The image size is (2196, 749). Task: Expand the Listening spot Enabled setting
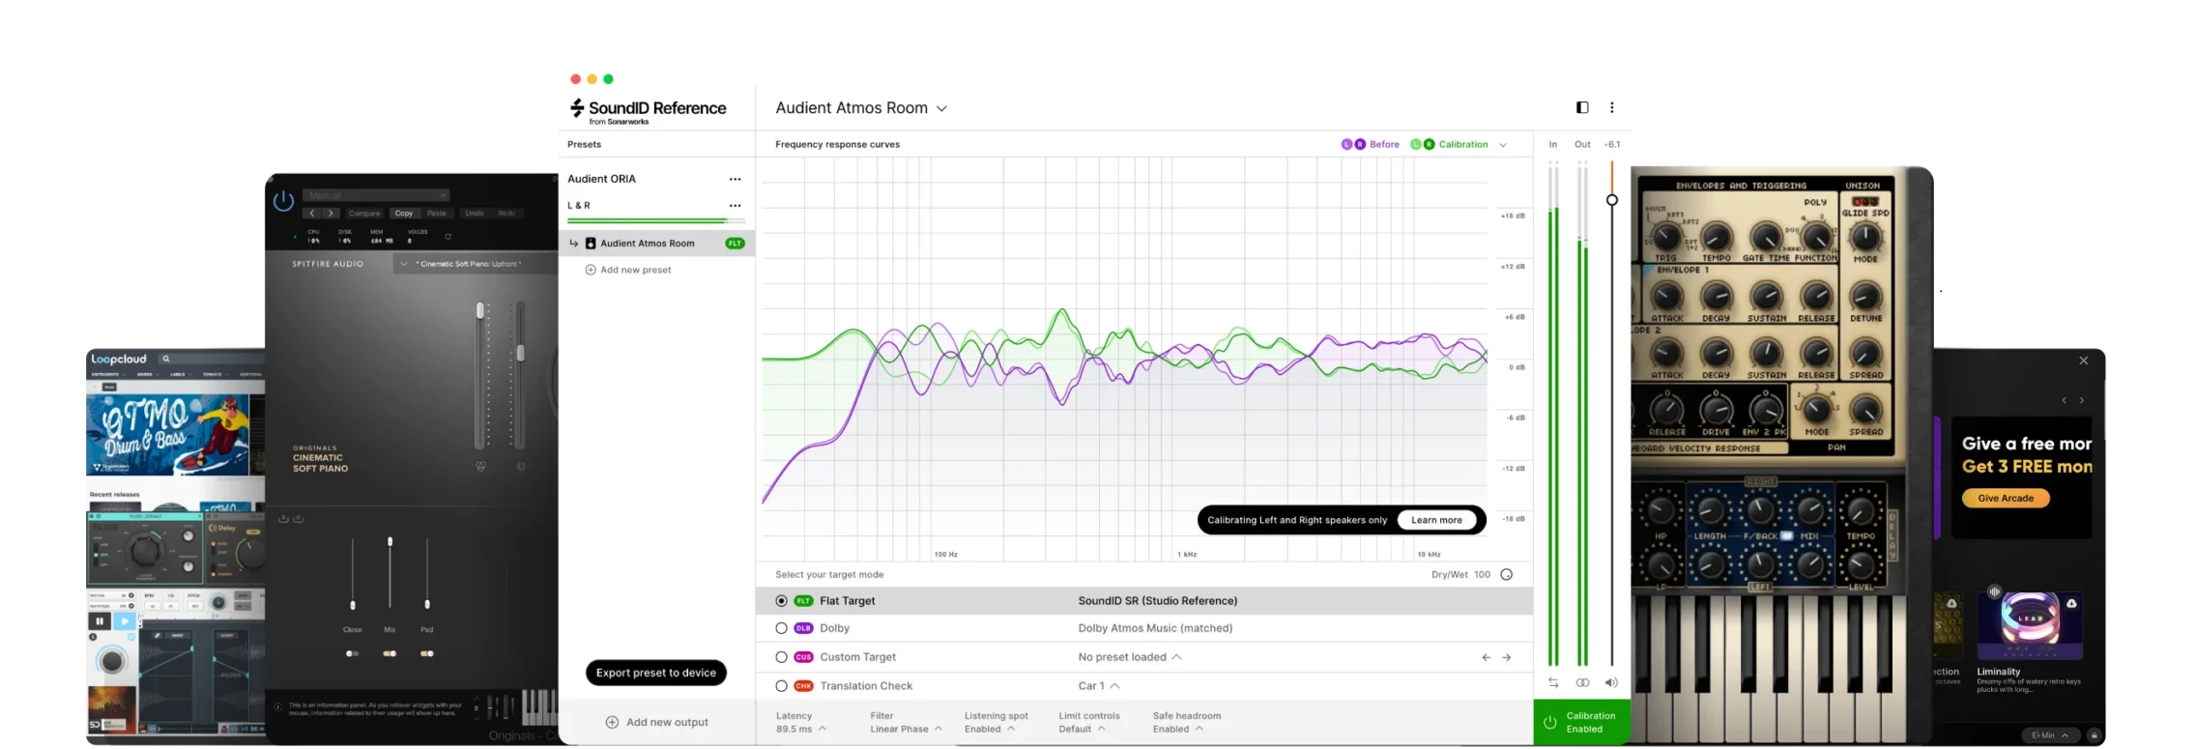pos(996,723)
